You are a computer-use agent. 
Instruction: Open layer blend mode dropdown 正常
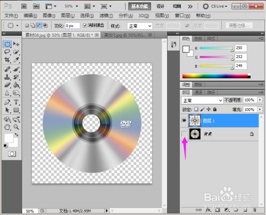pos(202,101)
